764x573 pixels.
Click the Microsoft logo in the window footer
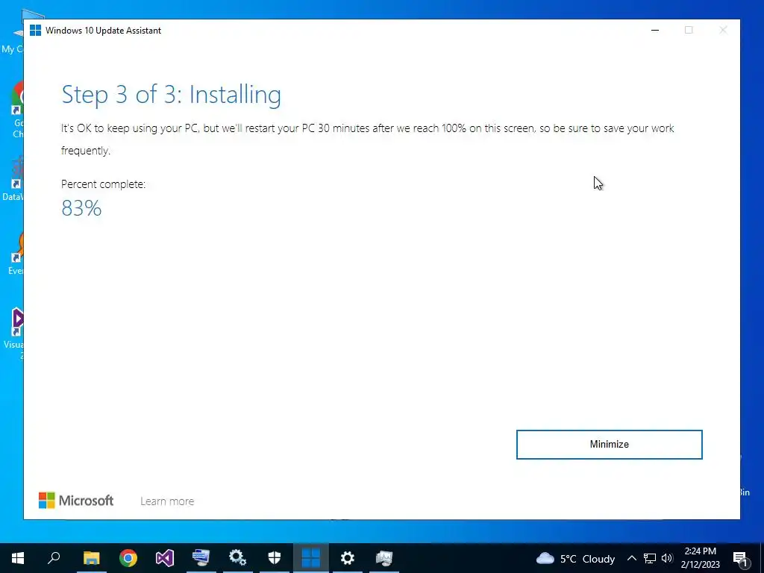(x=76, y=501)
